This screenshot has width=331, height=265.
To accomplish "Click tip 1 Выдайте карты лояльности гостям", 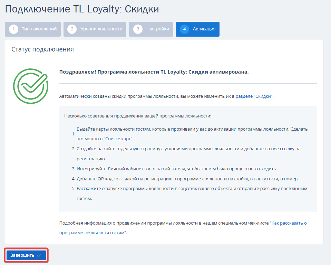I will point(192,134).
